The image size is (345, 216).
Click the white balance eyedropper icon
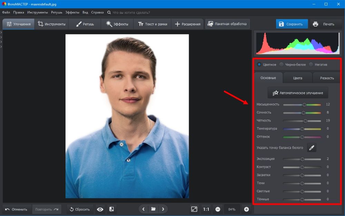tap(312, 148)
